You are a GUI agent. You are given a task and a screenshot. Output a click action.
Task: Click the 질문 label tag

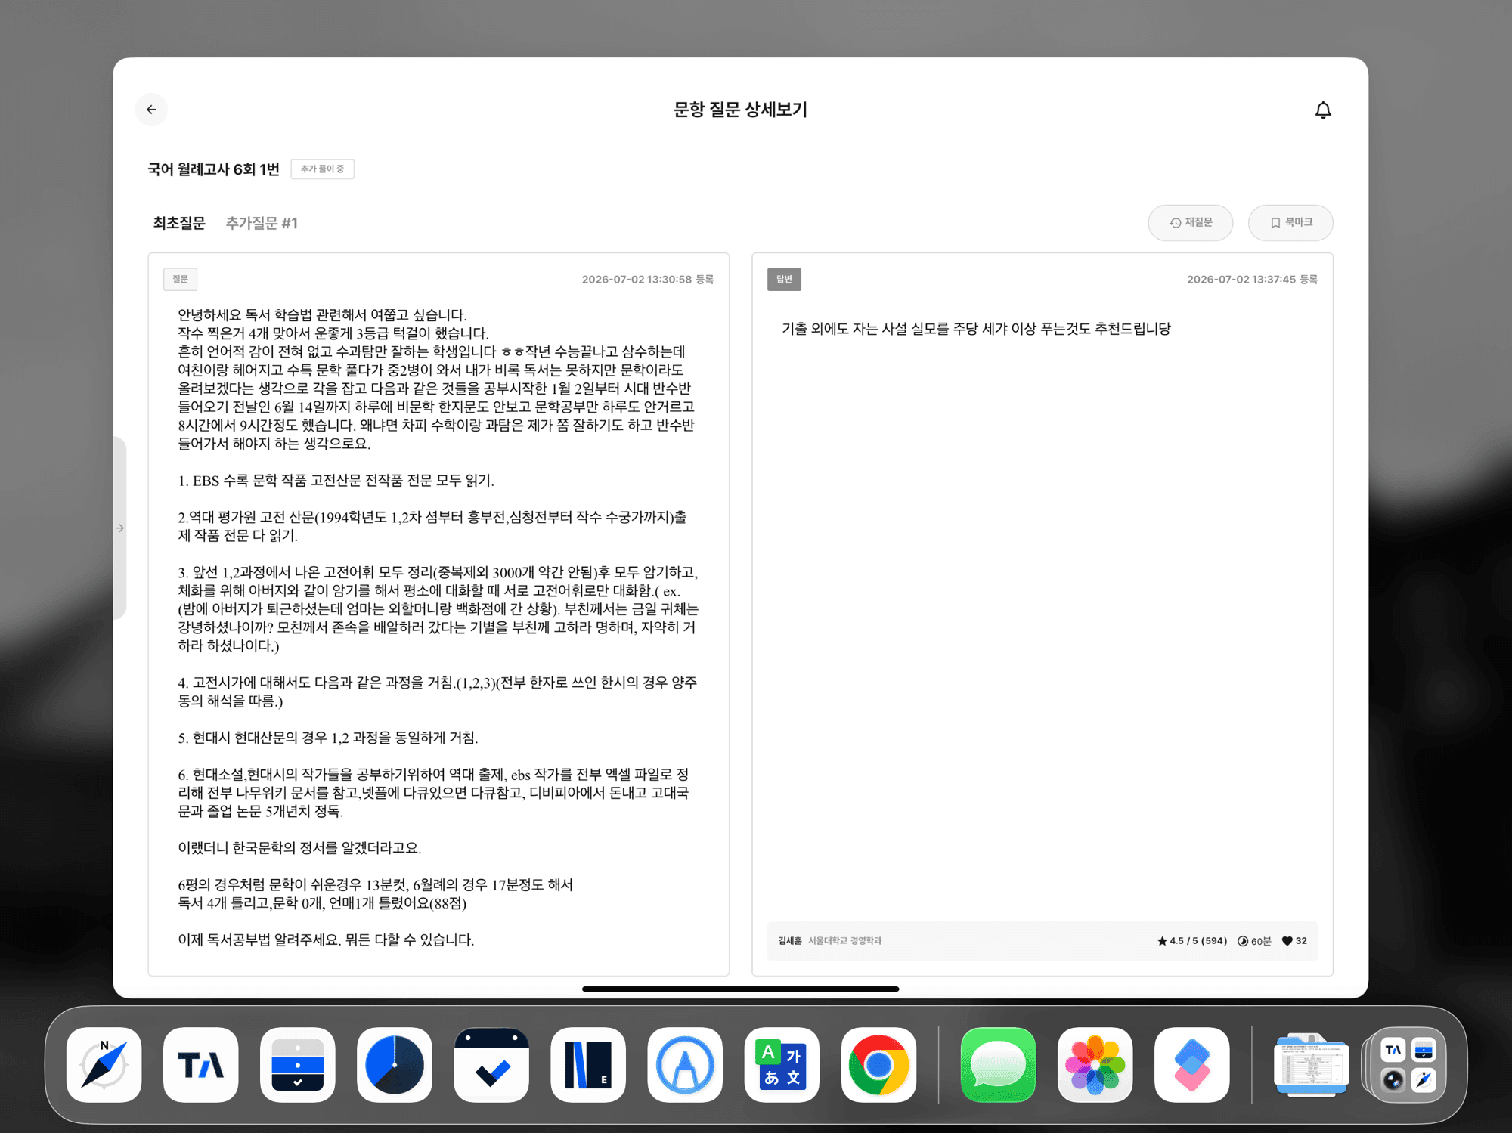180,279
